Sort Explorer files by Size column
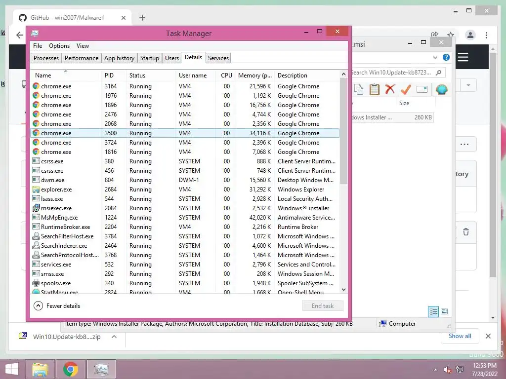Screen dimensions: 506x379 pyautogui.click(x=404, y=103)
